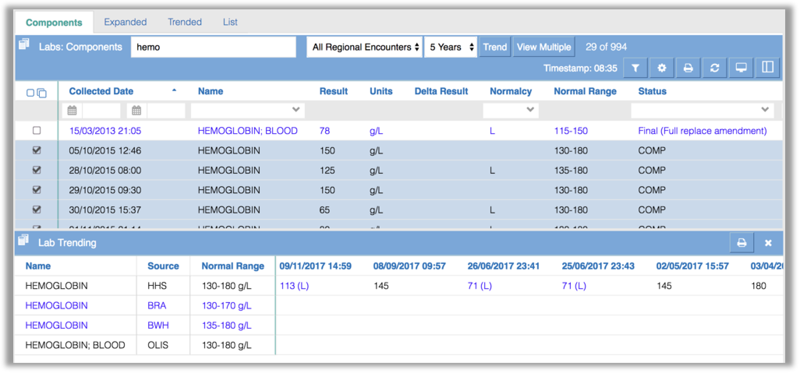This screenshot has height=373, width=800.
Task: Print the Labs Components list
Action: point(688,68)
